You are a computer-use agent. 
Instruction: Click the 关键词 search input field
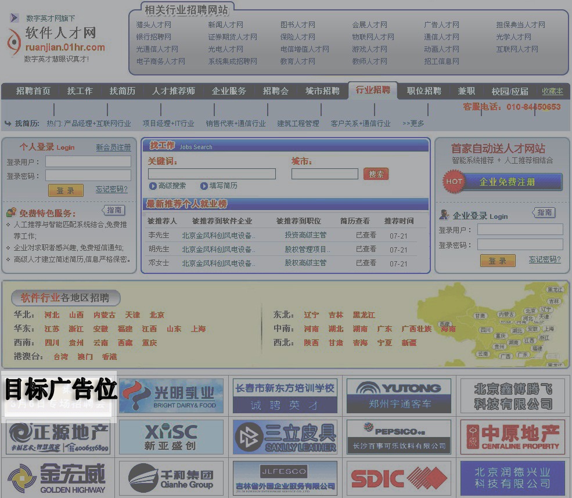[212, 174]
